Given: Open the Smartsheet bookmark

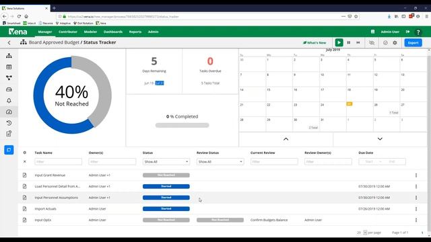Looking at the screenshot, I should [x=11, y=24].
